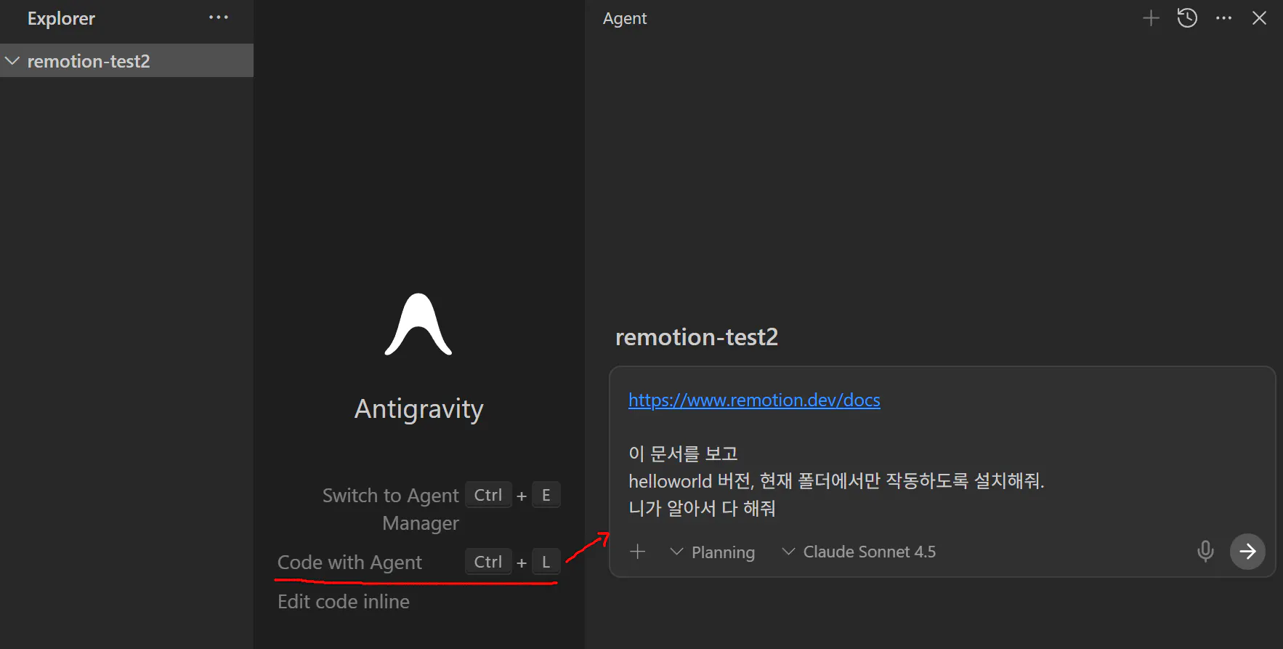Open the Claude Sonnet 4.5 model selector

coord(859,552)
